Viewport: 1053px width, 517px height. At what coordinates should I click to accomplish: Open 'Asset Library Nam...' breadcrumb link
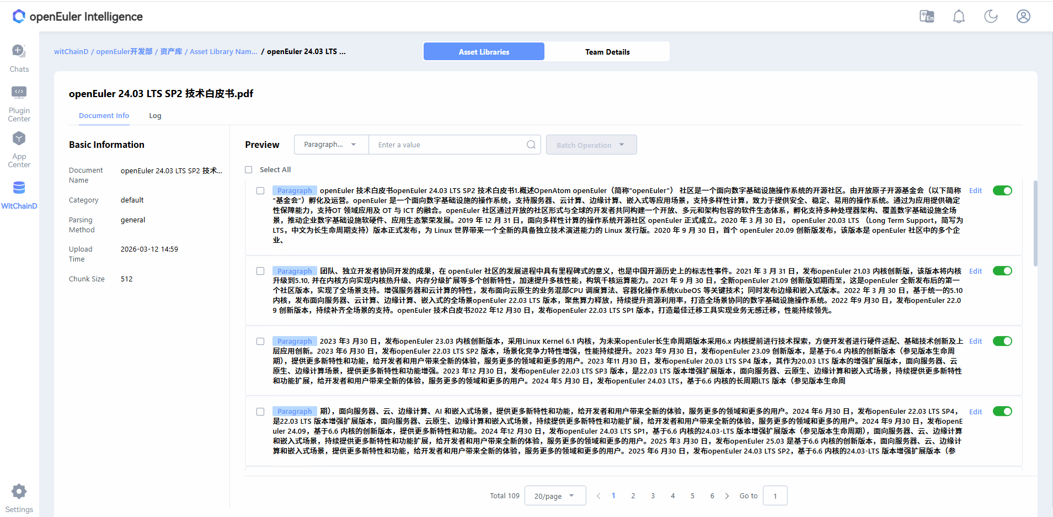223,52
